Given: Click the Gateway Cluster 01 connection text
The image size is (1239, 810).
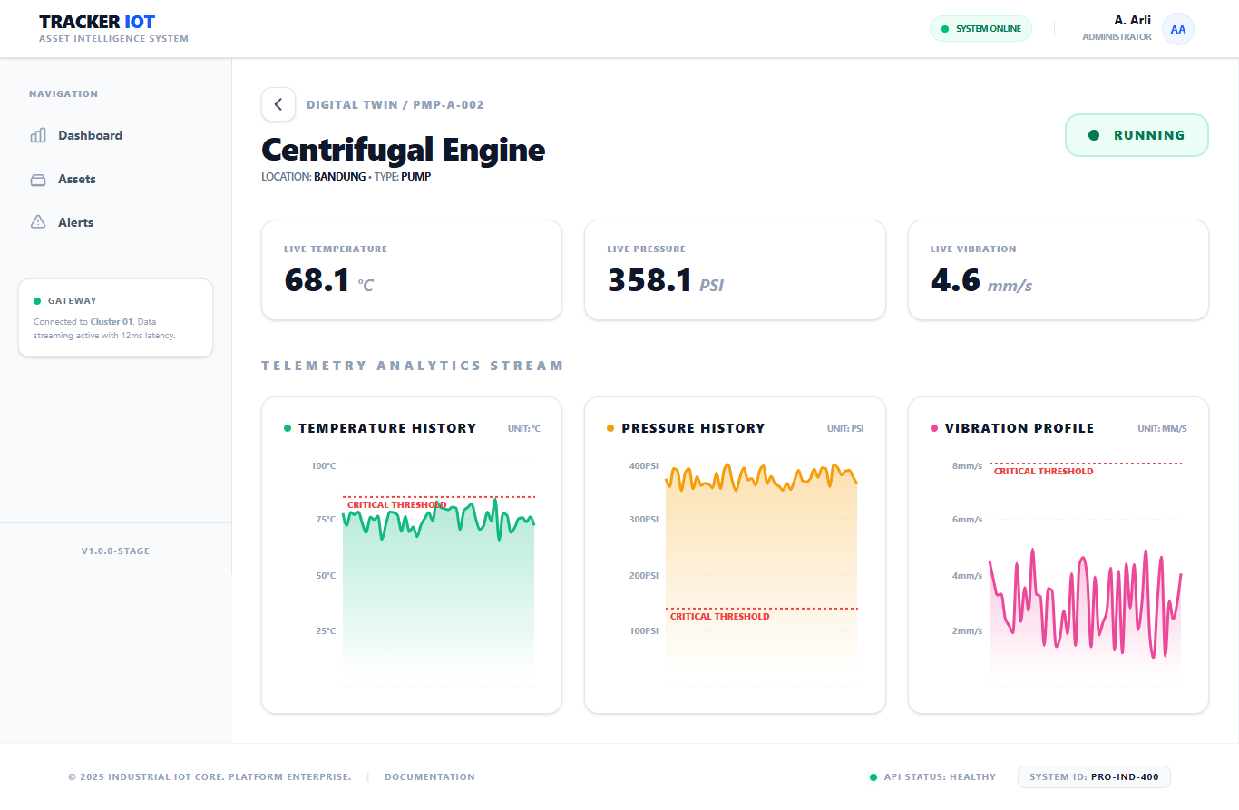Looking at the screenshot, I should [x=104, y=328].
